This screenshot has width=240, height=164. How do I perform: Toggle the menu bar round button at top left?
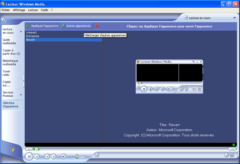point(4,20)
